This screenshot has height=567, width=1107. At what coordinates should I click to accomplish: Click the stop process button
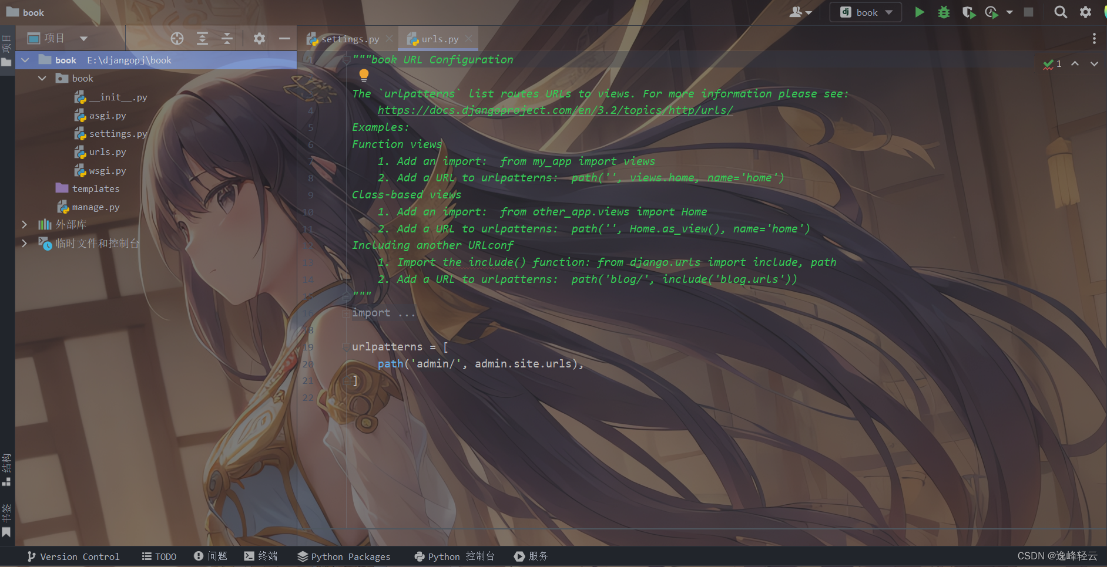pyautogui.click(x=1028, y=12)
